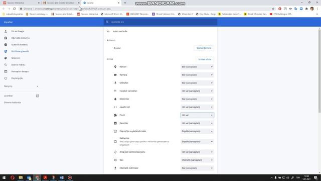
Task: Open the JavaScript permission dropdown
Action: [197, 107]
